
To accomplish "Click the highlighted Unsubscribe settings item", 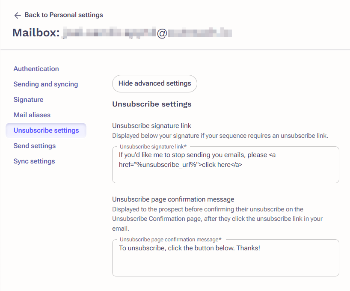I will (x=46, y=130).
